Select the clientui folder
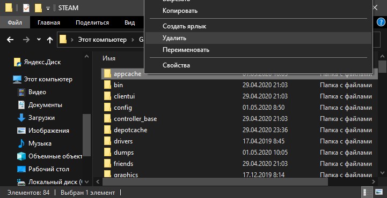The width and height of the screenshot is (387, 198). 124,96
